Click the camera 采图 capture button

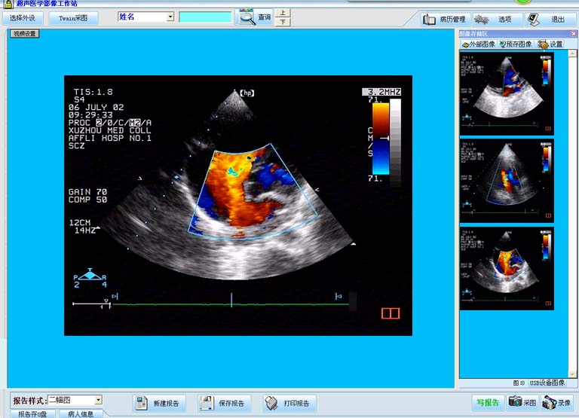(x=522, y=402)
